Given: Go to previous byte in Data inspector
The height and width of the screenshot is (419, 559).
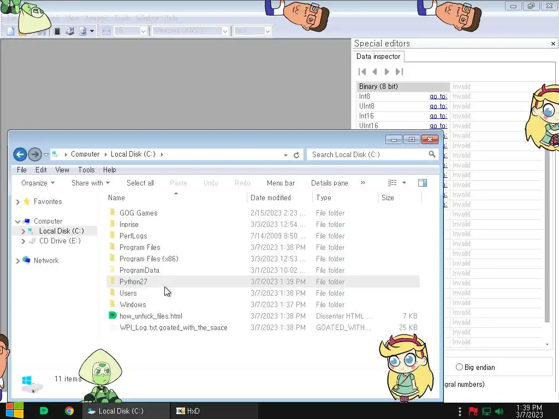Looking at the screenshot, I should point(374,71).
